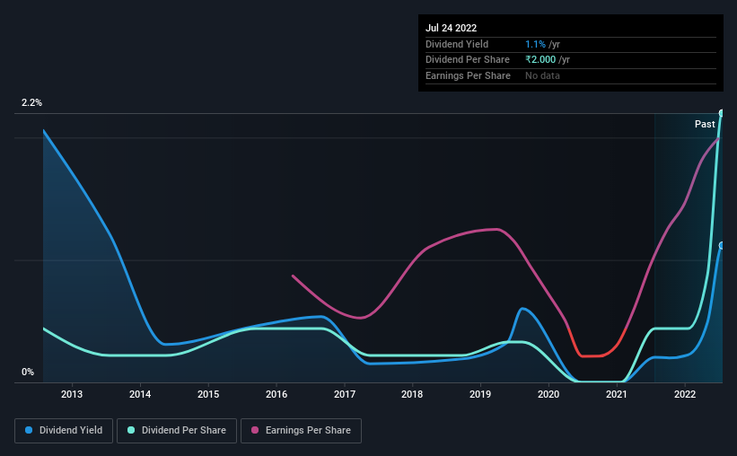This screenshot has width=737, height=456.
Task: Click the Earnings Per Share No data entry
Action: pos(542,75)
